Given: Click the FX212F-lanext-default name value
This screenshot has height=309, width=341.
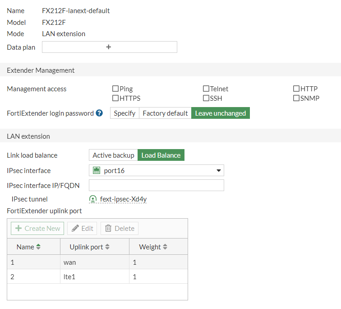Looking at the screenshot, I should [x=76, y=11].
